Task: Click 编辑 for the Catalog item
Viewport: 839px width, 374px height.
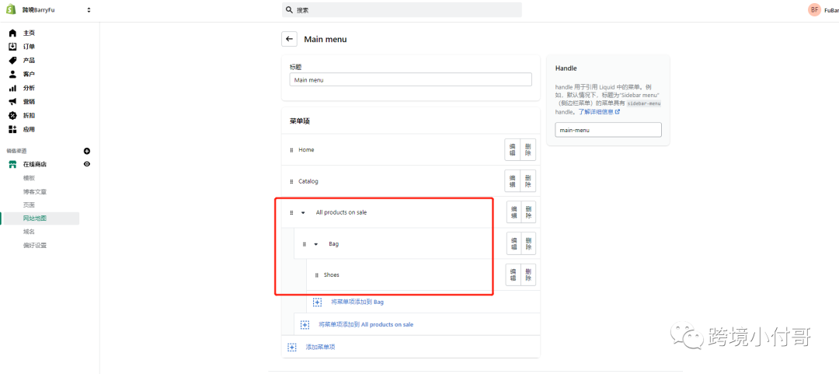Action: [x=513, y=181]
